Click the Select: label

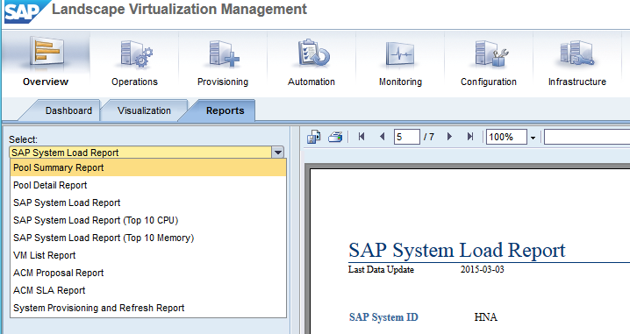point(24,139)
